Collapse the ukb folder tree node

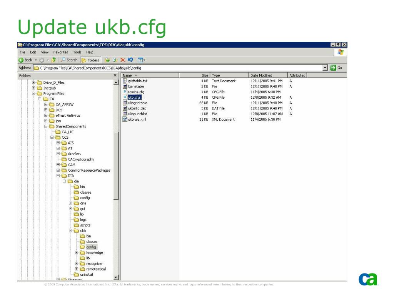pos(70,230)
